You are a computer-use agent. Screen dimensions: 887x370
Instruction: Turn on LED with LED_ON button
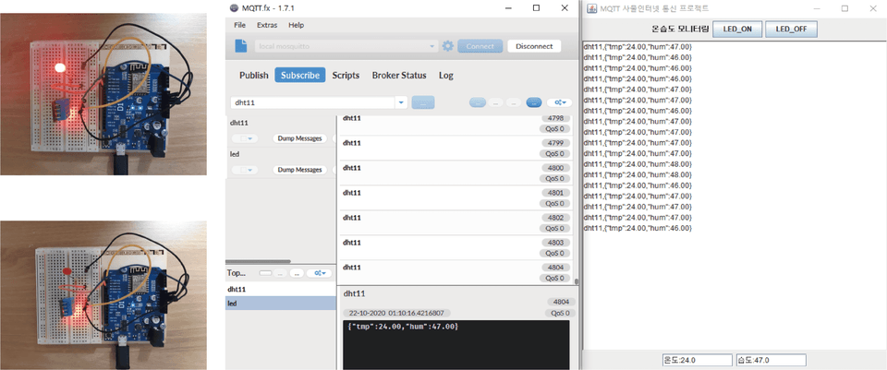coord(737,29)
